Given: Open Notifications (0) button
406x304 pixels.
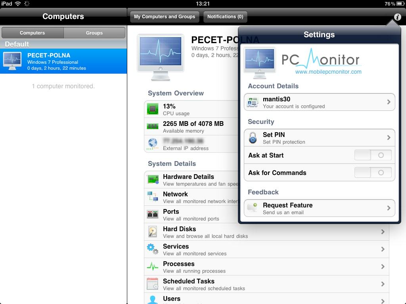Looking at the screenshot, I should [225, 17].
